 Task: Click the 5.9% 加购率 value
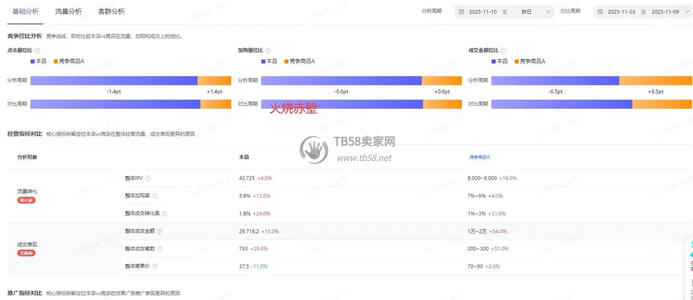tap(245, 196)
